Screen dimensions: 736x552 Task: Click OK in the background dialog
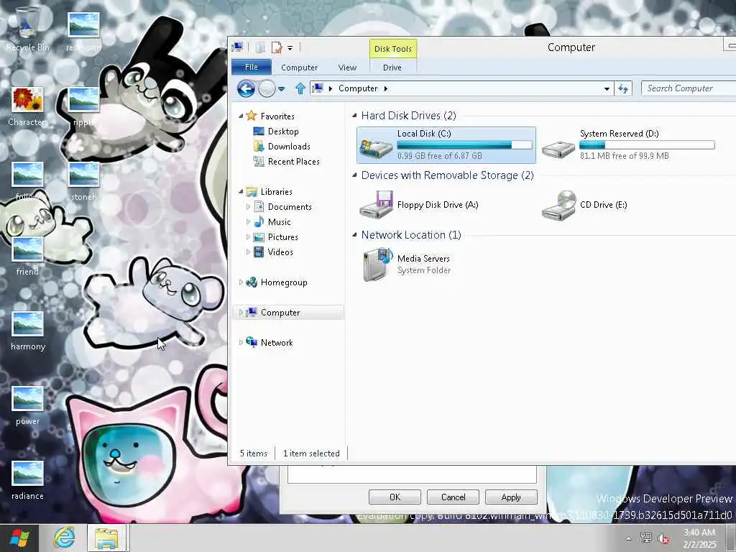tap(395, 497)
